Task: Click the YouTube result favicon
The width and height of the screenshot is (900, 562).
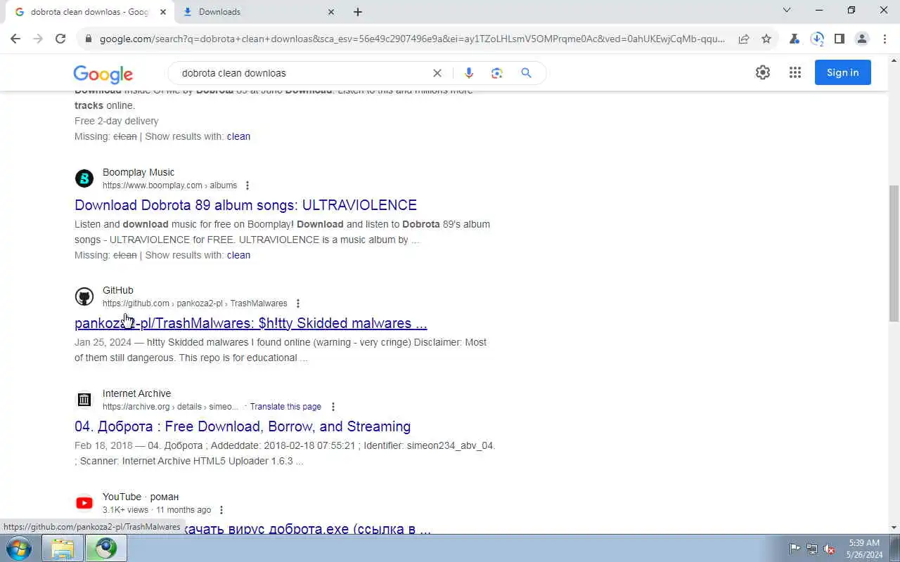Action: (x=84, y=503)
